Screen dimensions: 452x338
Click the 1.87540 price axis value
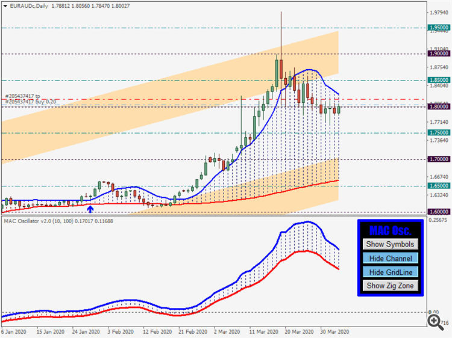[x=439, y=67]
